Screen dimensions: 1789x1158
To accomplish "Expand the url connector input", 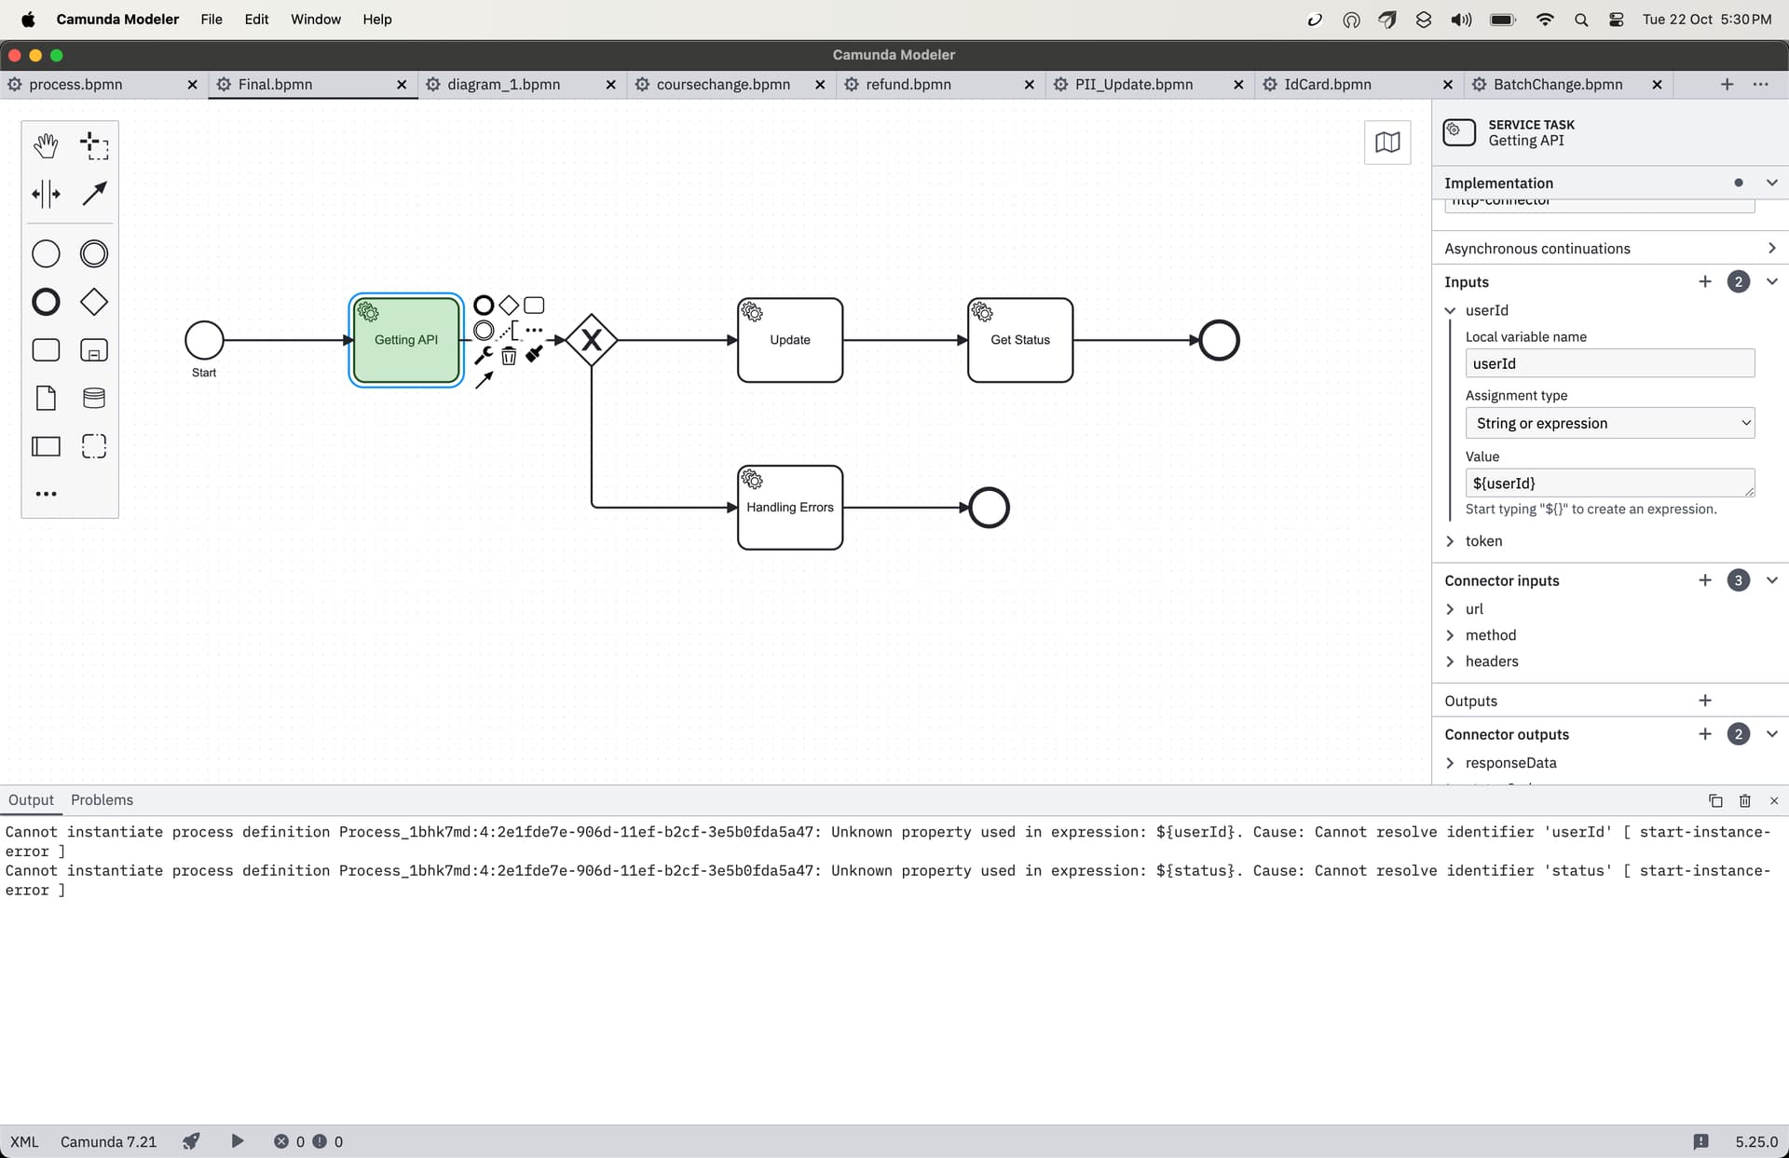I will (1450, 609).
